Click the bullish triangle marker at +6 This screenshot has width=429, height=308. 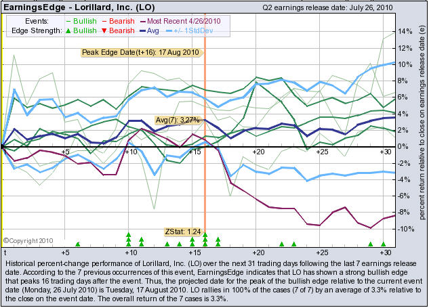[78, 244]
